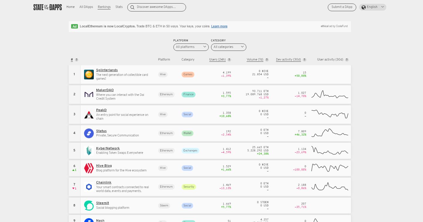Open the Steemit DApp link
The image size is (423, 222).
(x=103, y=203)
